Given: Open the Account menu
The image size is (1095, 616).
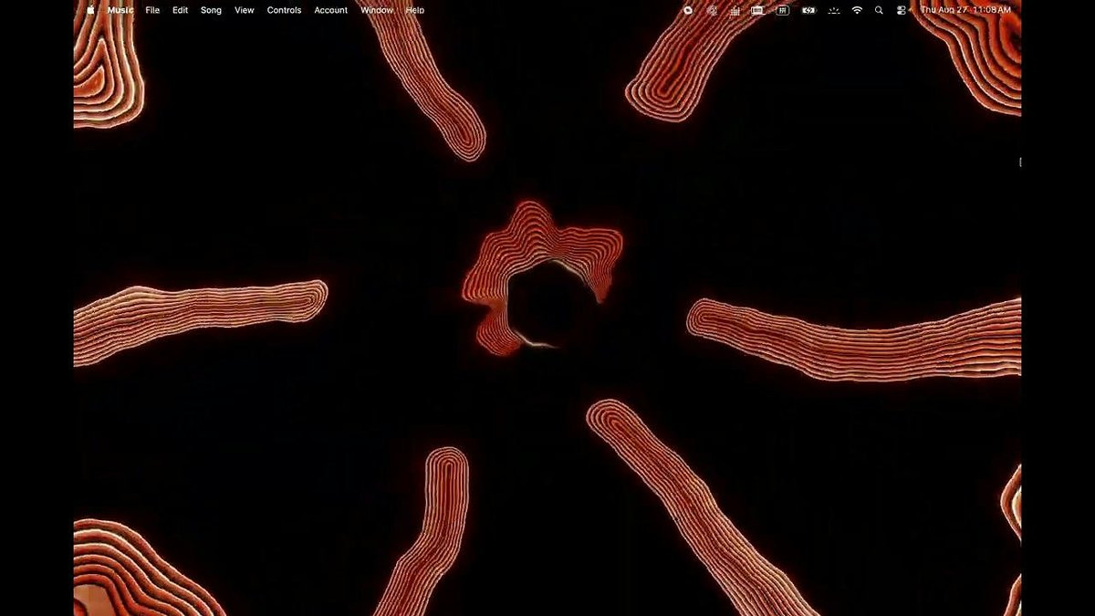Looking at the screenshot, I should 331,10.
